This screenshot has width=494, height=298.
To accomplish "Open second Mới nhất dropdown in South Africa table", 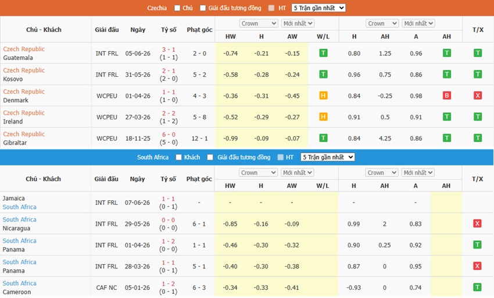I will (x=418, y=173).
